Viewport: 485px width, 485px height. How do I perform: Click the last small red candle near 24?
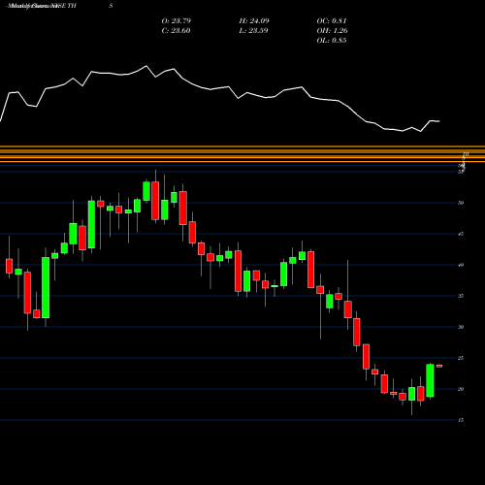pyautogui.click(x=439, y=366)
